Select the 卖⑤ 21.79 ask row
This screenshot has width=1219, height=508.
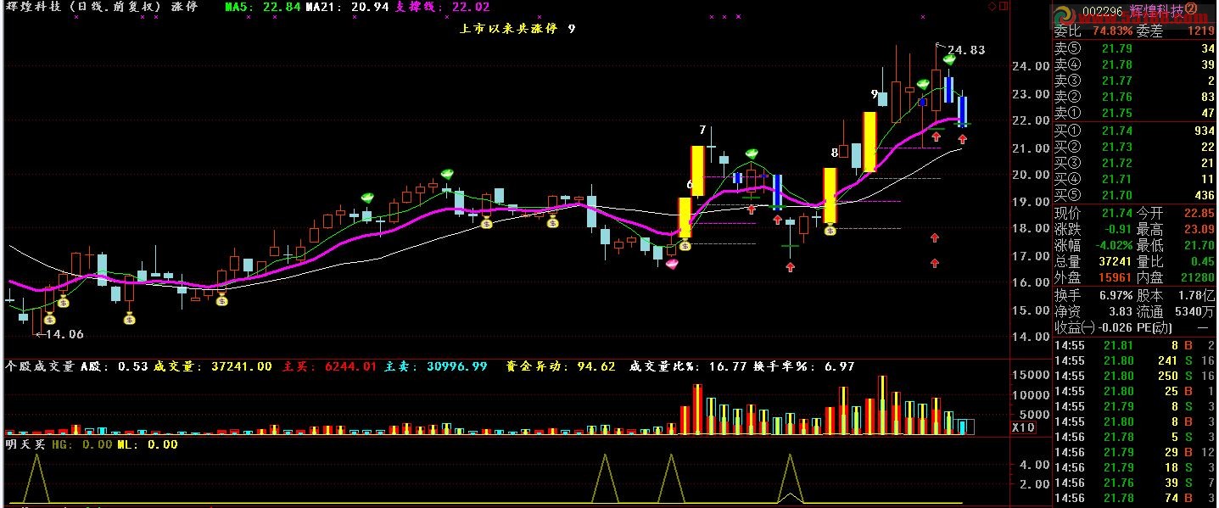pyautogui.click(x=1135, y=48)
